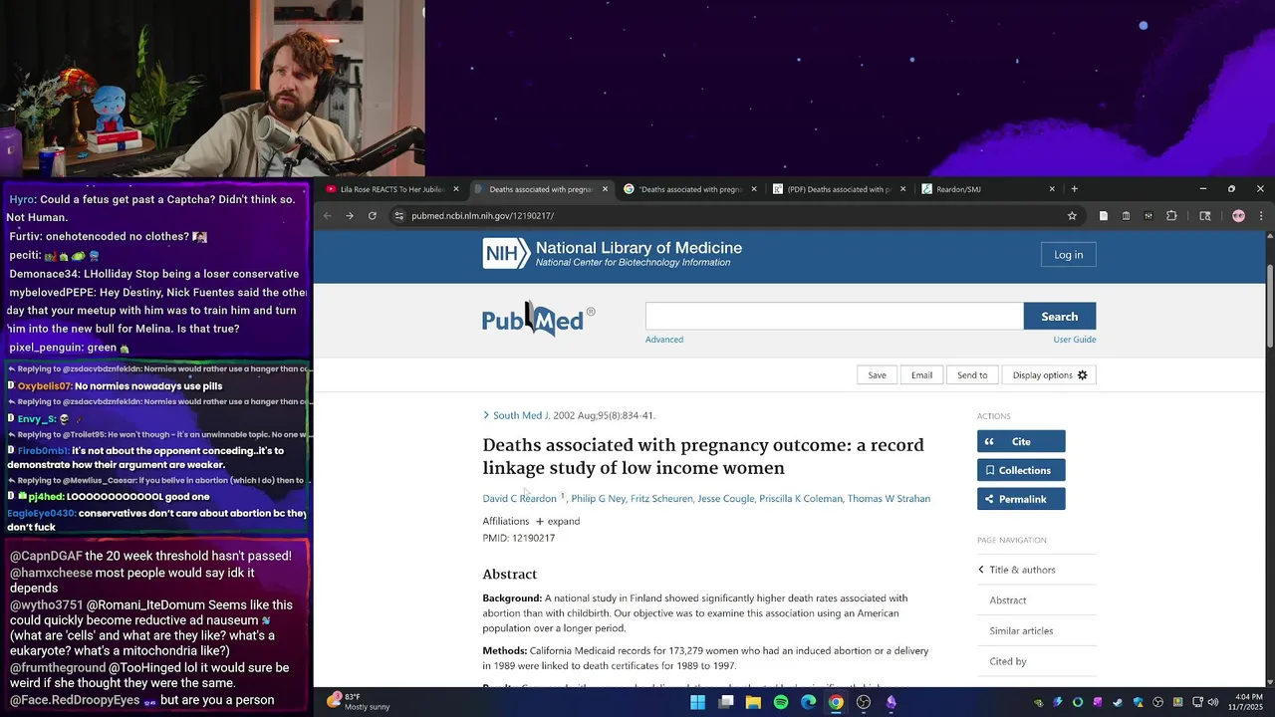1275x717 pixels.
Task: Open author Priscilla K Coleman link
Action: (801, 498)
